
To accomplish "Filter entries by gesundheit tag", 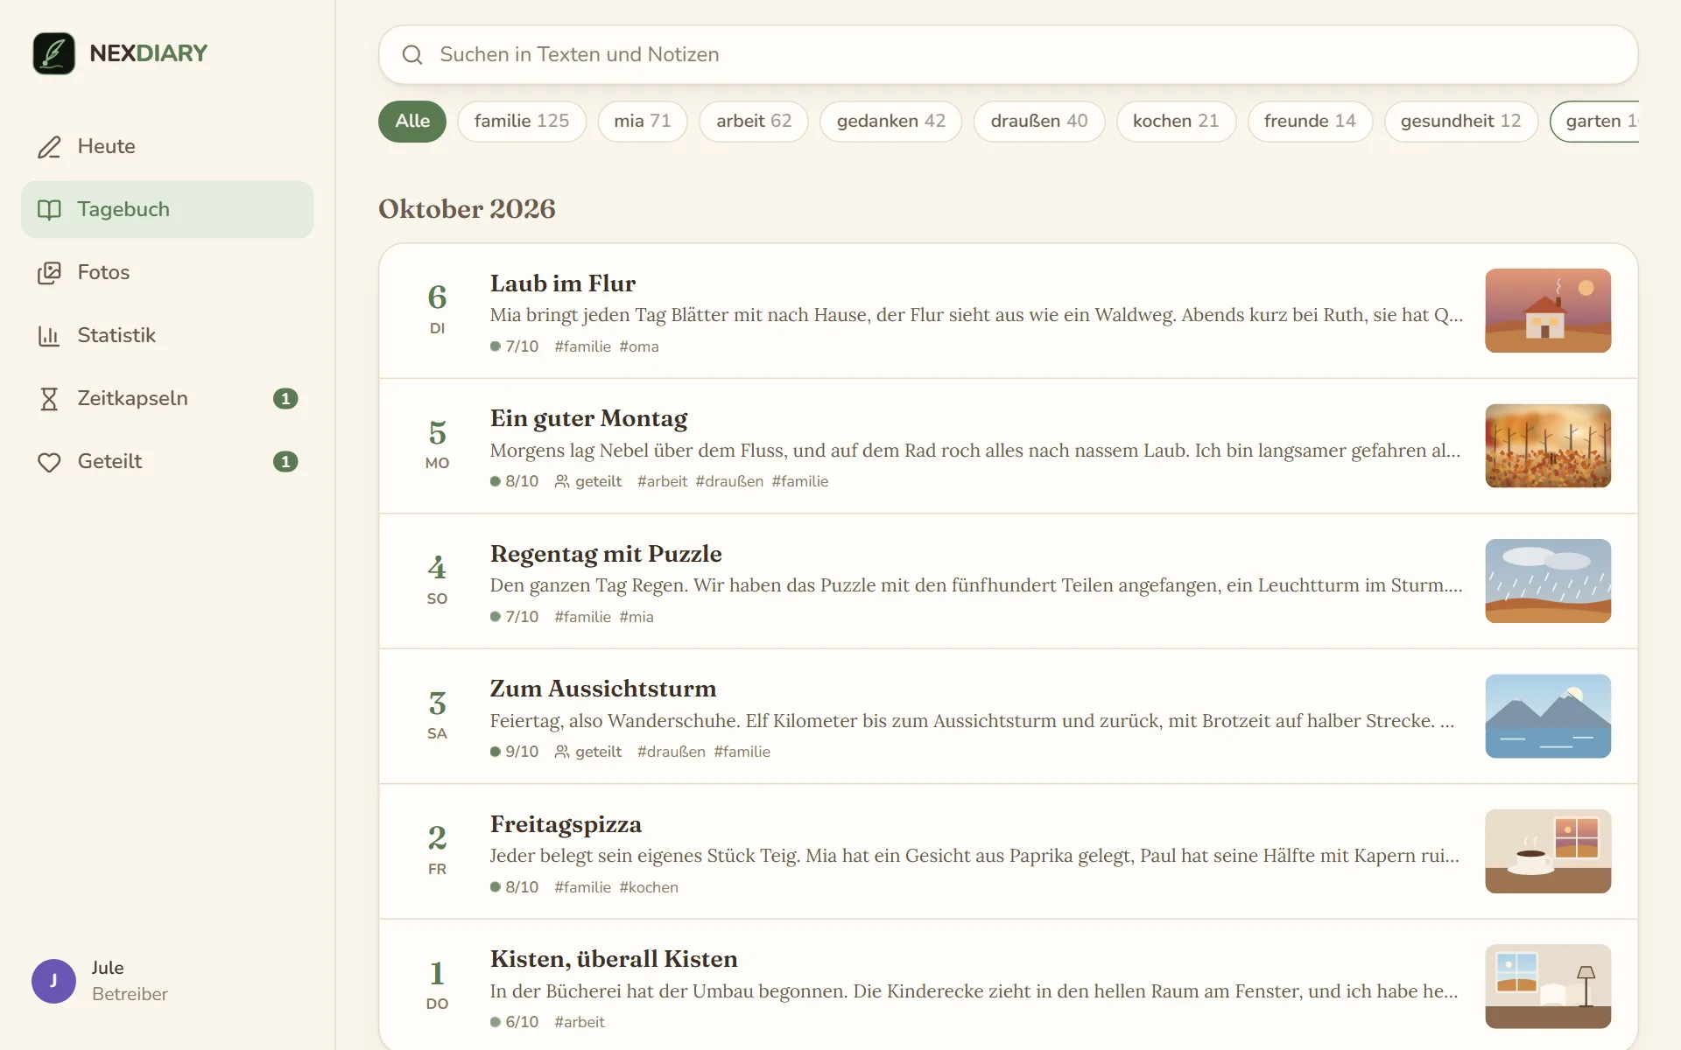I will point(1461,122).
